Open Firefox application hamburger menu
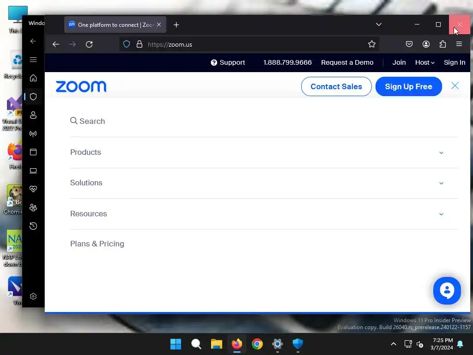The height and width of the screenshot is (355, 473). tap(459, 44)
